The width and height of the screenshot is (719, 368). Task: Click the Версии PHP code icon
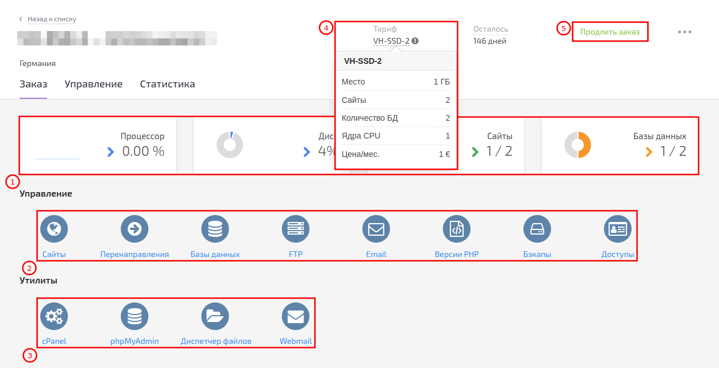pos(457,229)
